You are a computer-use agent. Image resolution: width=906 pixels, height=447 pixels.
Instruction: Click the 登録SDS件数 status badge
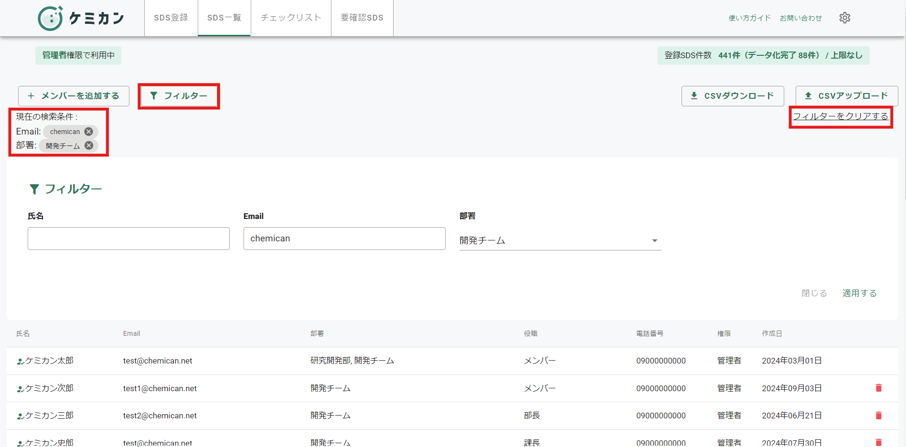pyautogui.click(x=763, y=55)
